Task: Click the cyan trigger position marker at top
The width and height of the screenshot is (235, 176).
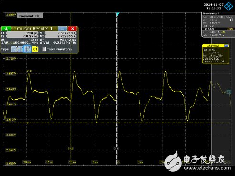Action: (x=117, y=14)
